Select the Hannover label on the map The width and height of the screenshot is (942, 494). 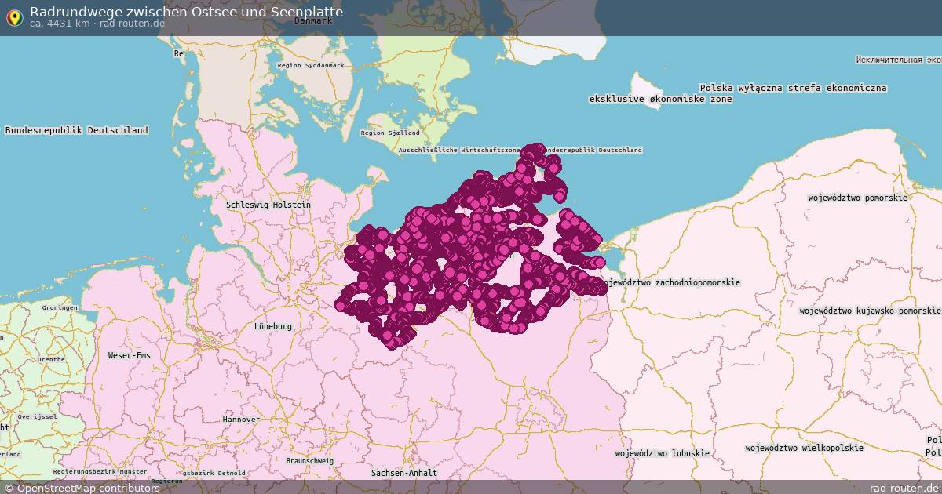[242, 419]
